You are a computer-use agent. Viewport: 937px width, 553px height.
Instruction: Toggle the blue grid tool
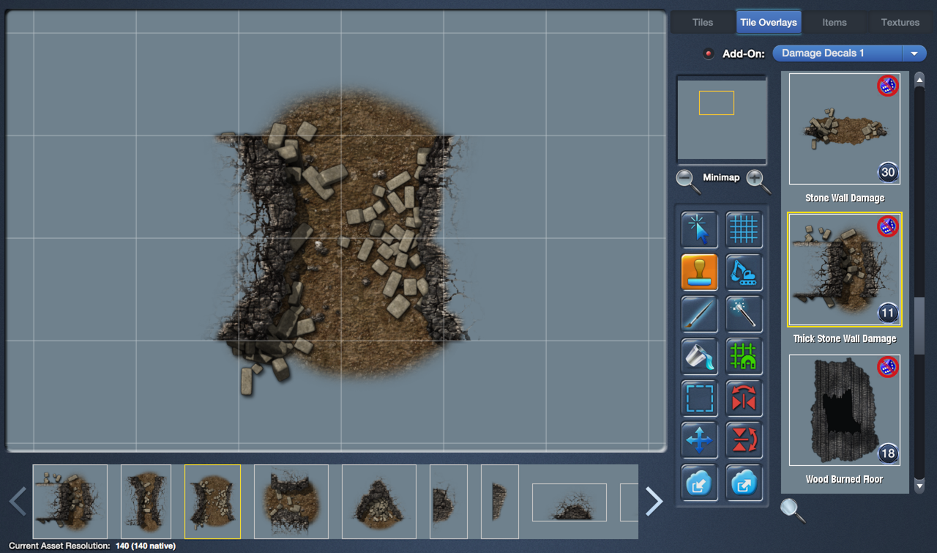(744, 230)
